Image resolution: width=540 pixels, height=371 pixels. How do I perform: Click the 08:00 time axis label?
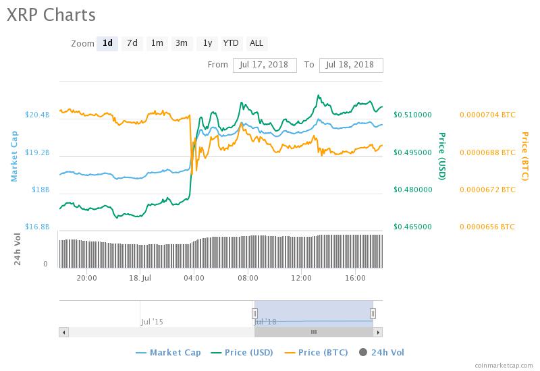click(248, 278)
